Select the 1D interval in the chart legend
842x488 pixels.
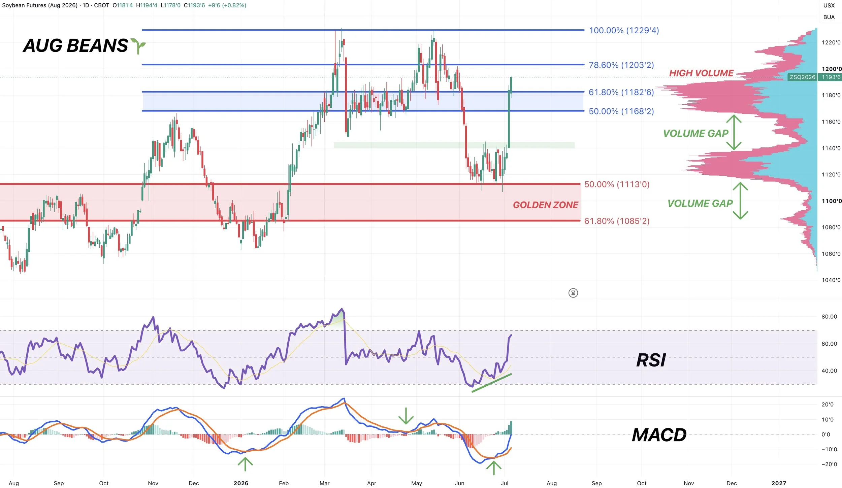pos(86,5)
